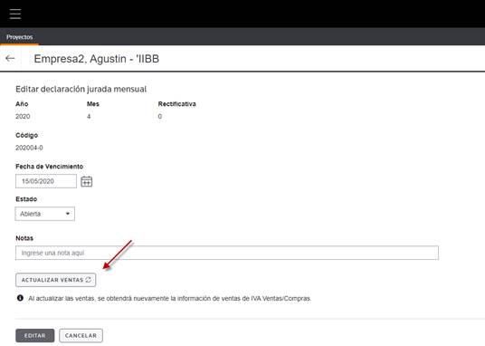This screenshot has height=346, width=485.
Task: Open the calendar date picker icon
Action: tap(86, 181)
